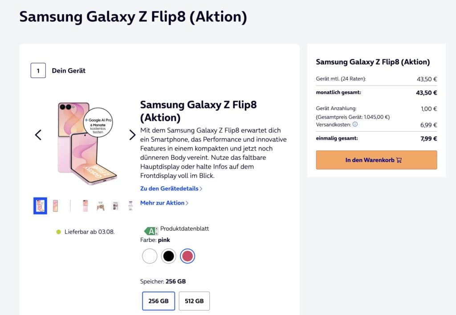Select fifth gallery thumbnail

[x=101, y=206]
